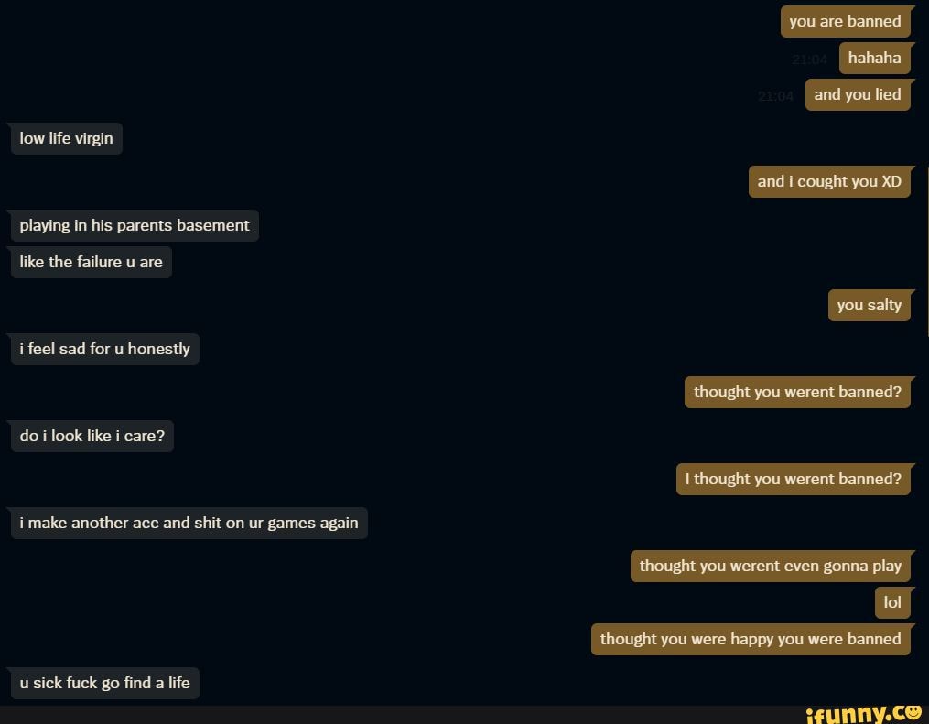
Task: Select 'u sick fuck go find a life' message
Action: (105, 683)
